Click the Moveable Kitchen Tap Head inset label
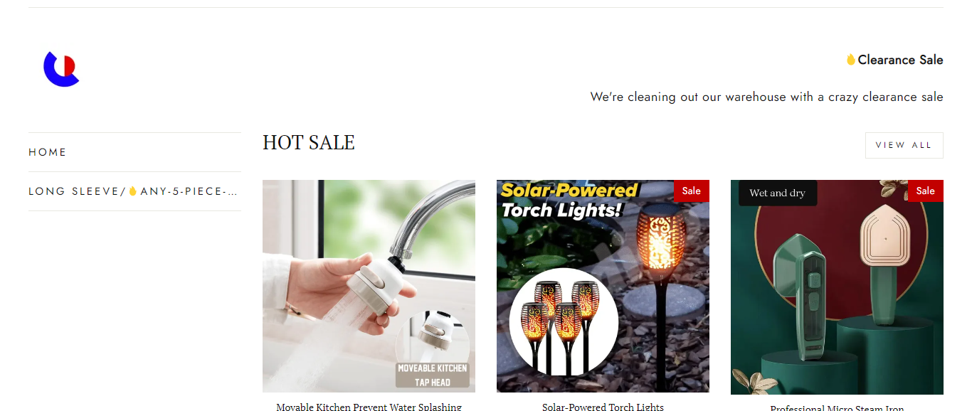The image size is (972, 411). click(x=433, y=375)
